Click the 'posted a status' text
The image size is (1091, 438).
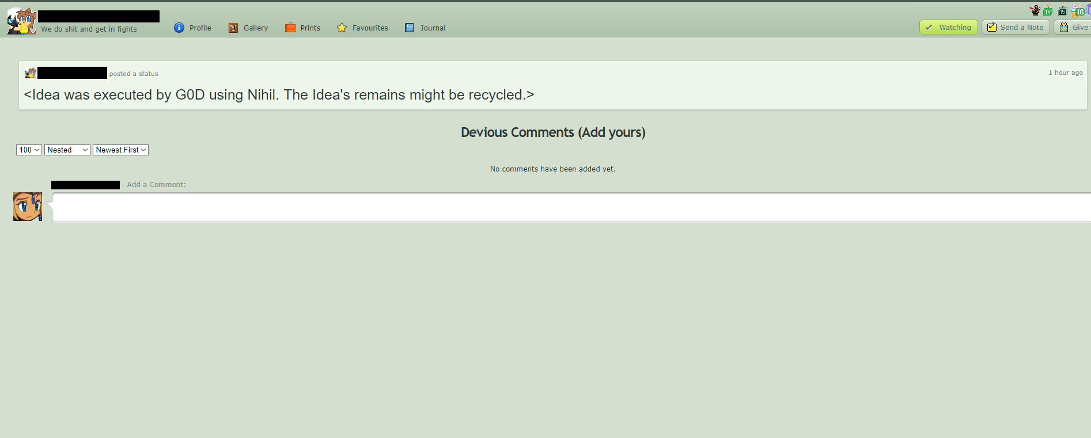[134, 74]
